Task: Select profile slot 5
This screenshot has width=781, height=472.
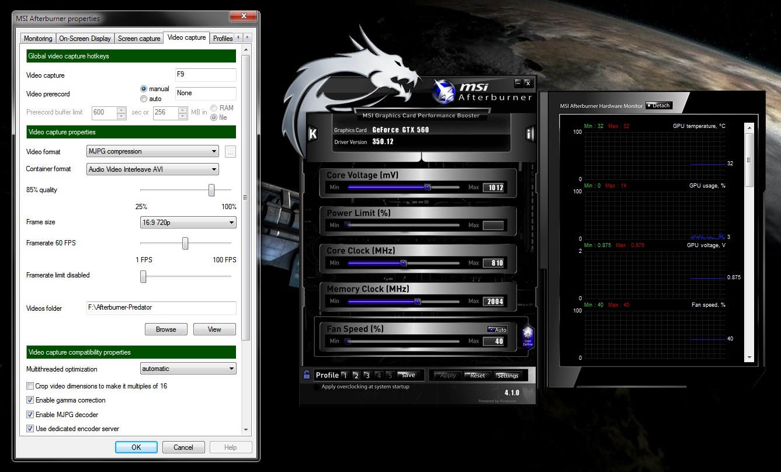Action: click(x=390, y=376)
